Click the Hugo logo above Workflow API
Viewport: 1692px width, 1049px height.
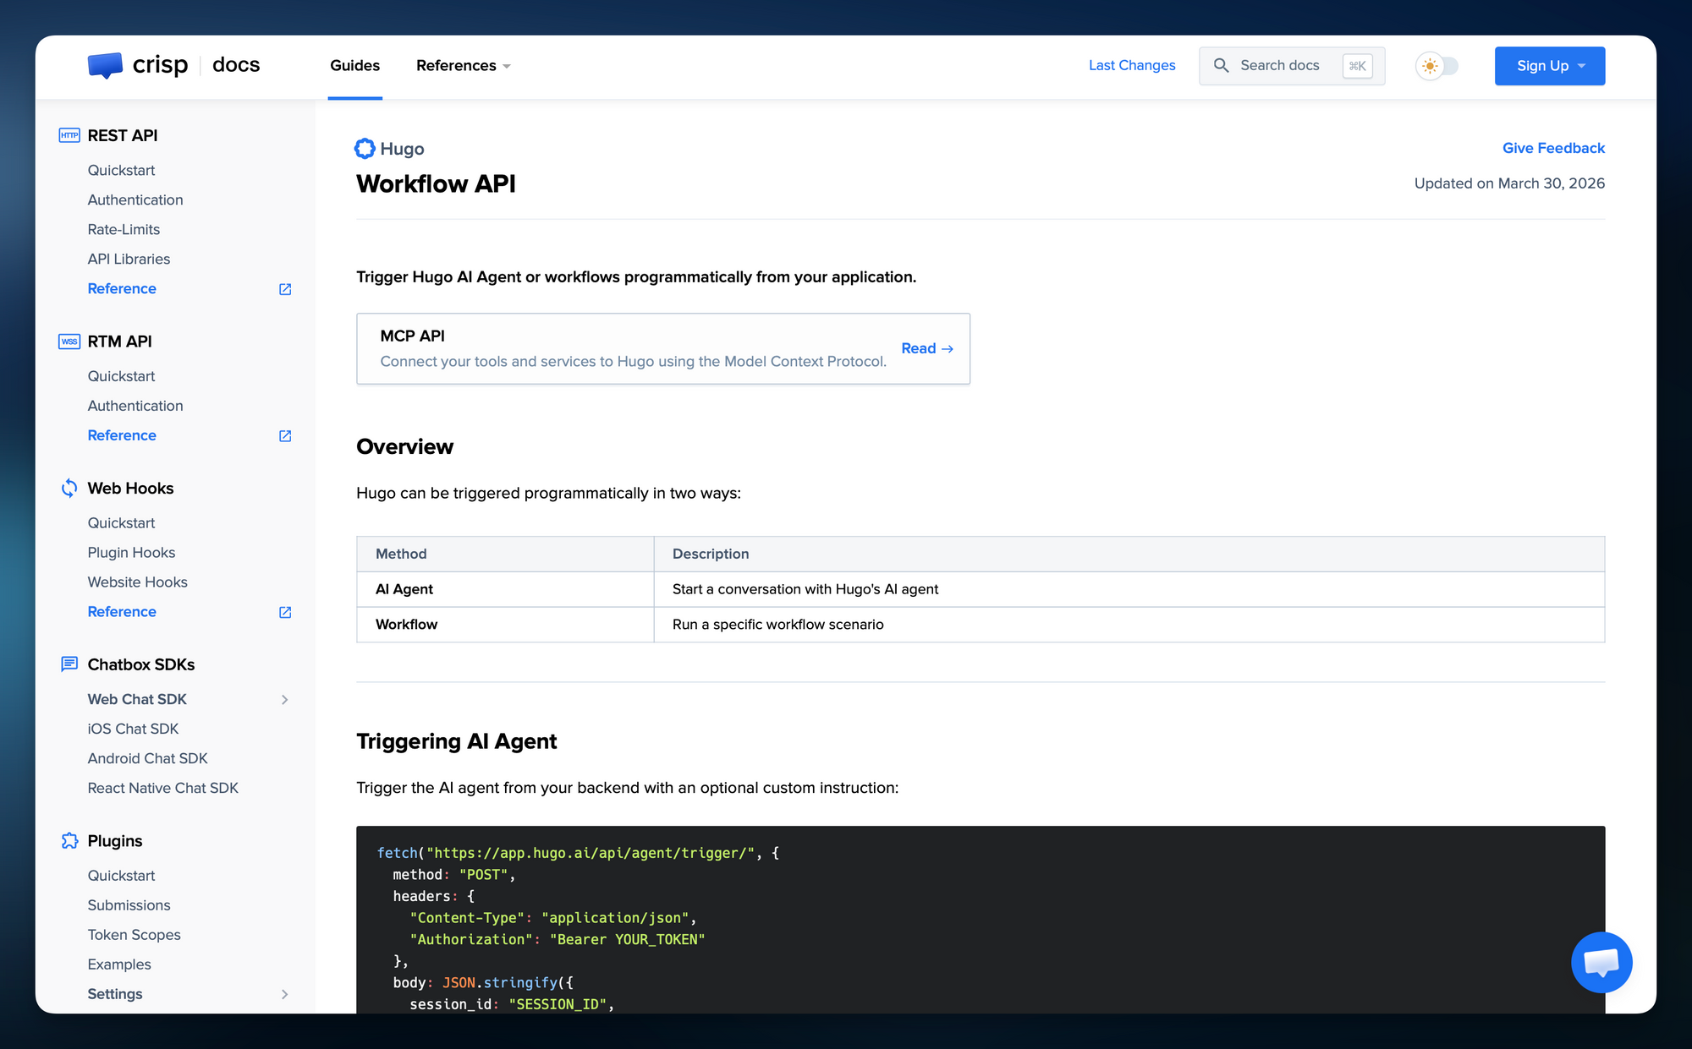click(364, 148)
